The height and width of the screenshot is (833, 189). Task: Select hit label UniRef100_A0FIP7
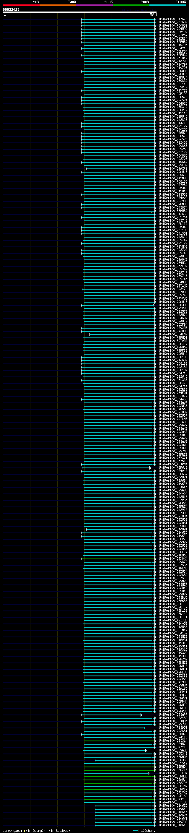(173, 94)
